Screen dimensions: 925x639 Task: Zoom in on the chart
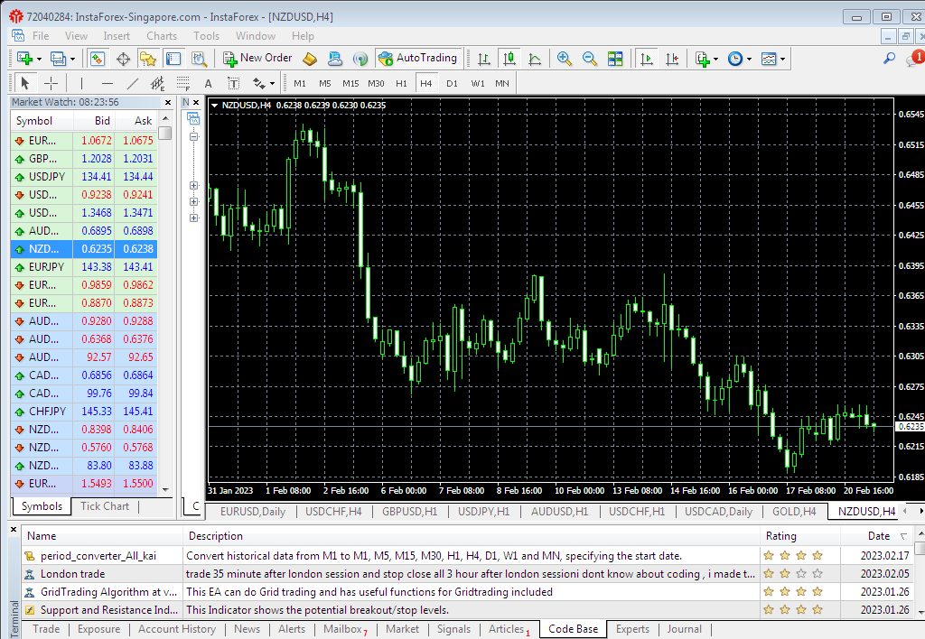pyautogui.click(x=564, y=59)
